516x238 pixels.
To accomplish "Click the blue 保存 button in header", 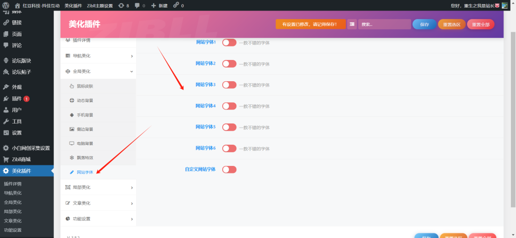I will tap(424, 24).
